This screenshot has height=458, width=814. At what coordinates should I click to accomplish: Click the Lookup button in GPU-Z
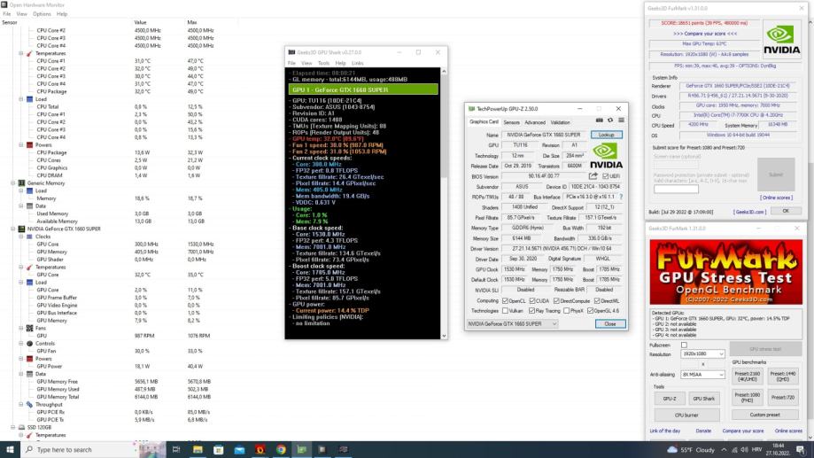[x=606, y=135]
